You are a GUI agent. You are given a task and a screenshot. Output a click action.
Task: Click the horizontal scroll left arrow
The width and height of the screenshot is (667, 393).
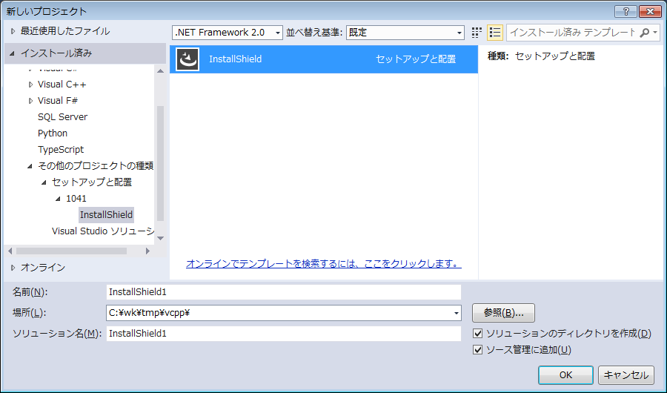[x=10, y=251]
